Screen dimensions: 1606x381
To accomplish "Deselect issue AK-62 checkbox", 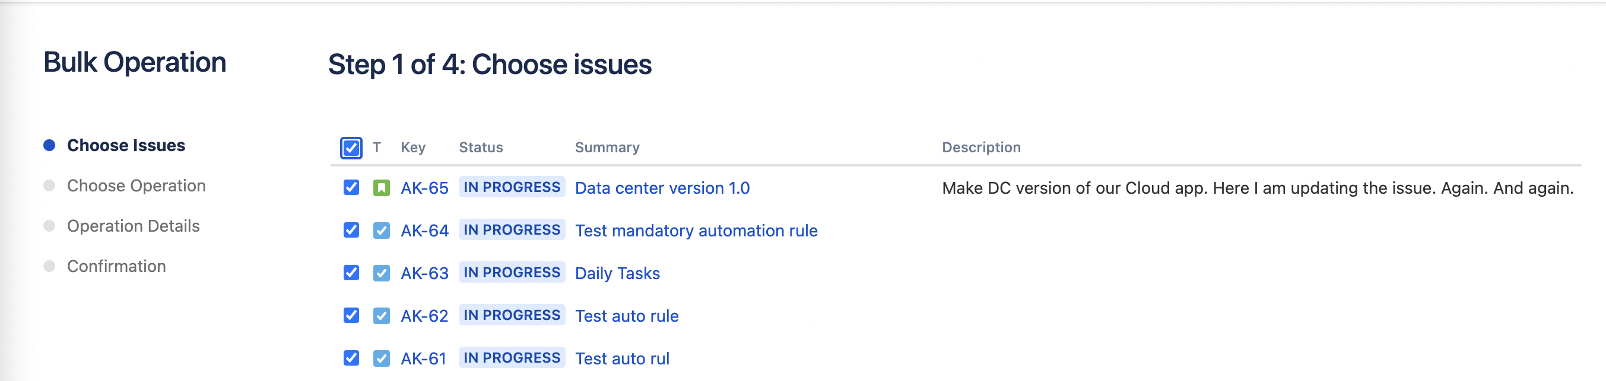I will tap(351, 315).
